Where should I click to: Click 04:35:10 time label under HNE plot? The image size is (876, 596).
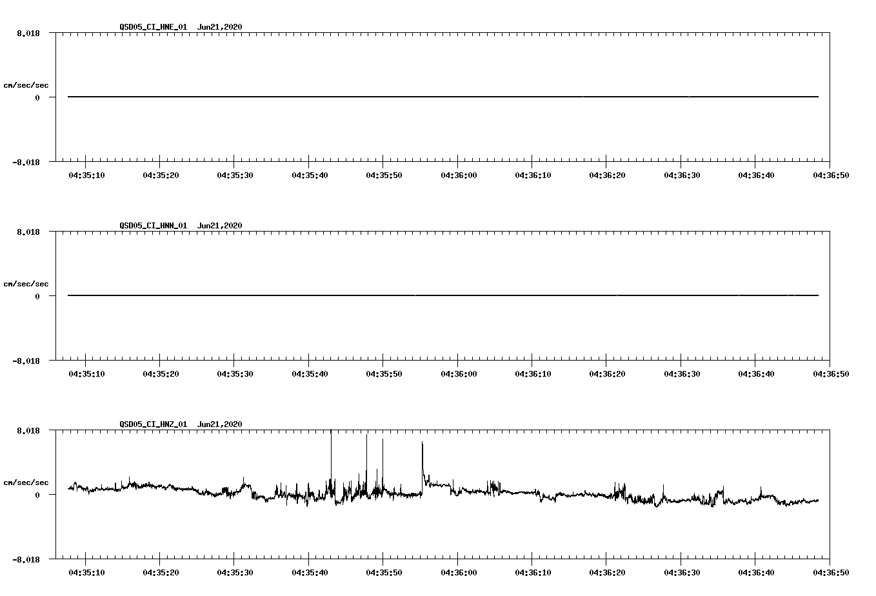(86, 175)
